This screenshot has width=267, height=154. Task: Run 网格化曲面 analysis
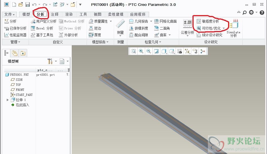pyautogui.click(x=165, y=21)
